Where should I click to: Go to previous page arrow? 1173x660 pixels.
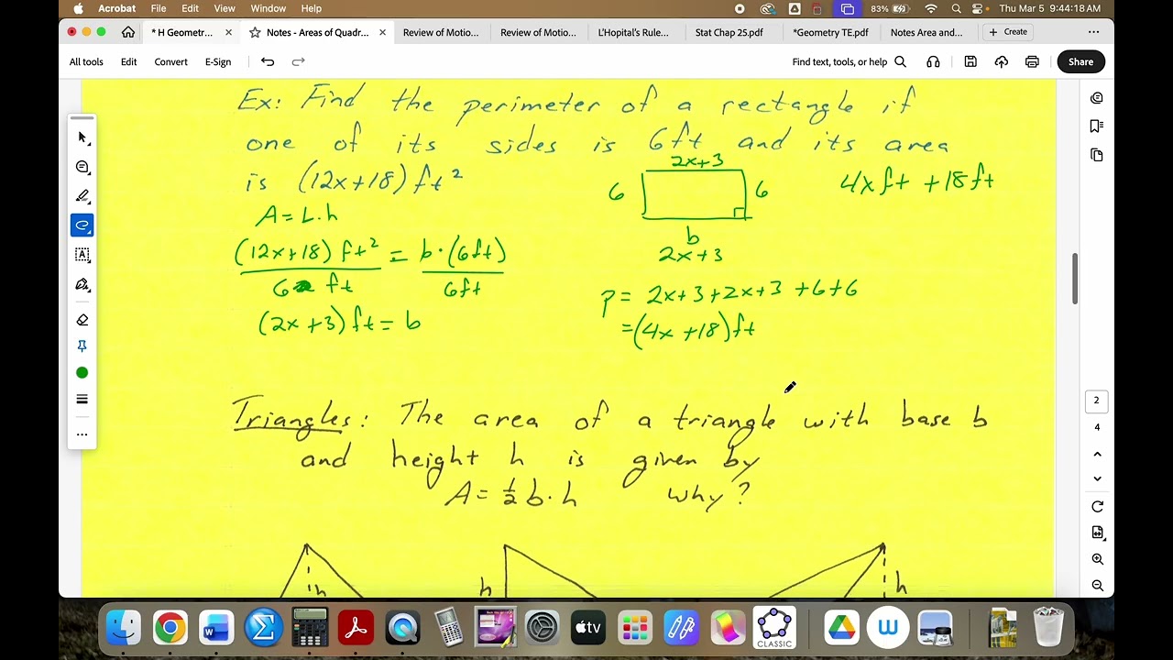tap(1097, 454)
